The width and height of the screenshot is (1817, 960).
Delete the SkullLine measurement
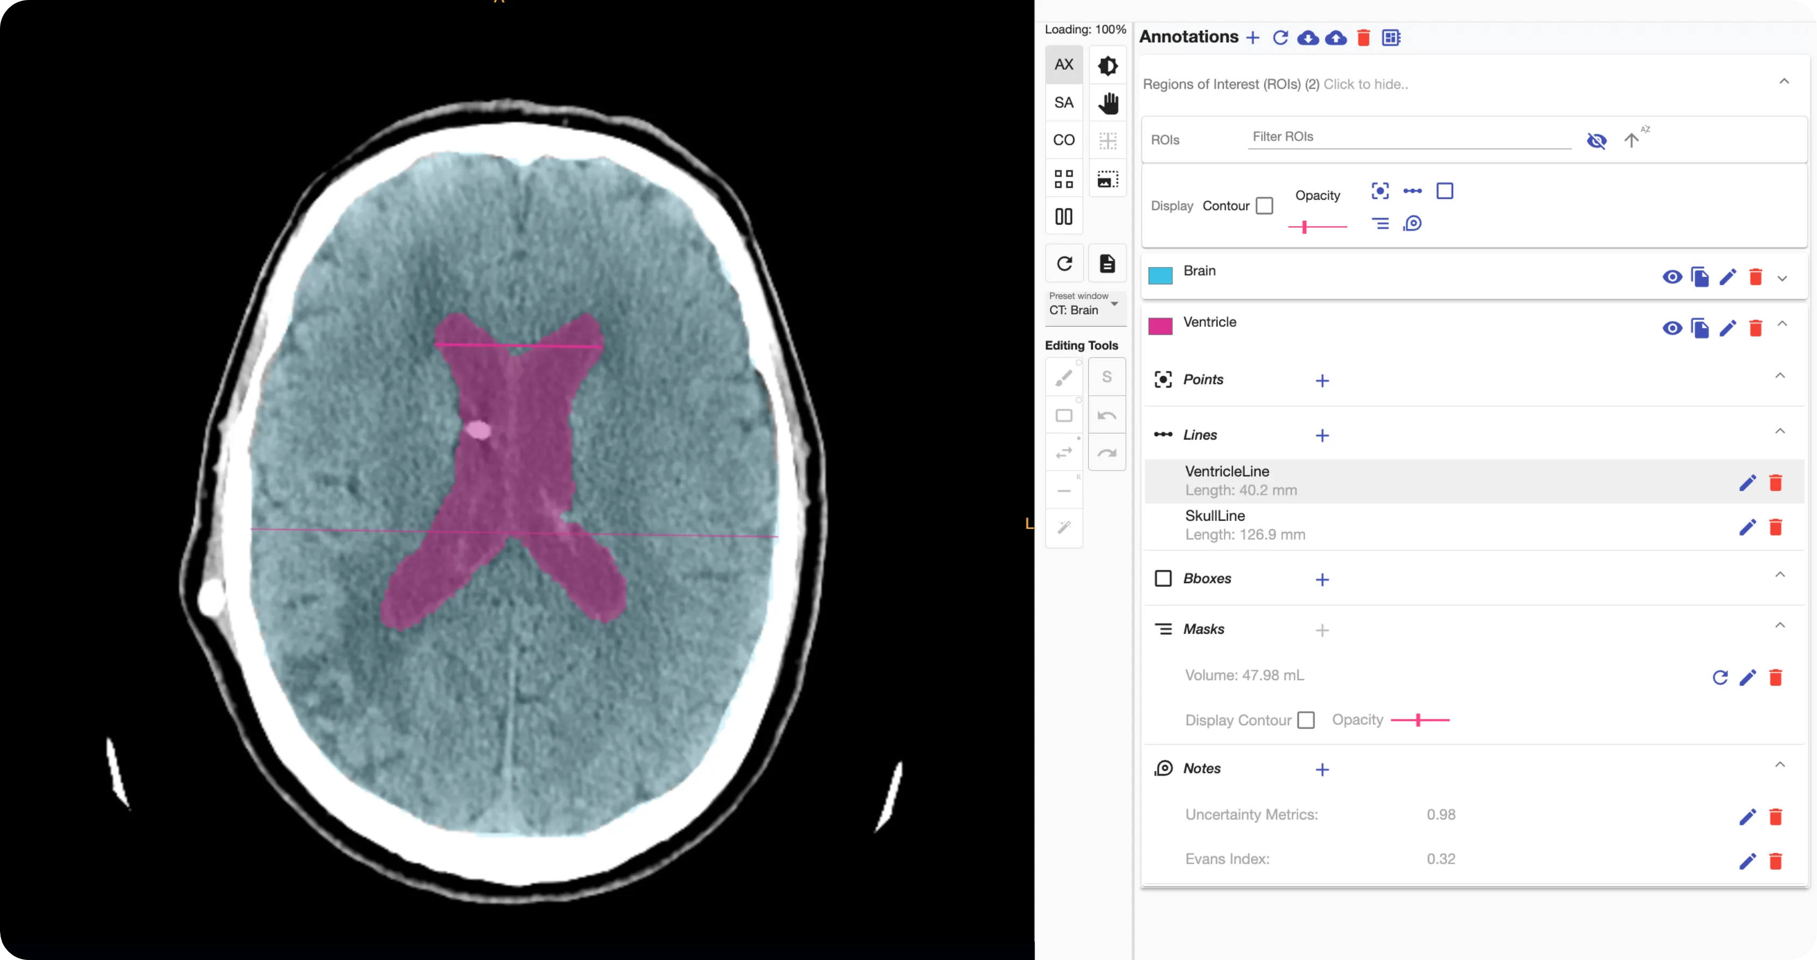(x=1776, y=527)
